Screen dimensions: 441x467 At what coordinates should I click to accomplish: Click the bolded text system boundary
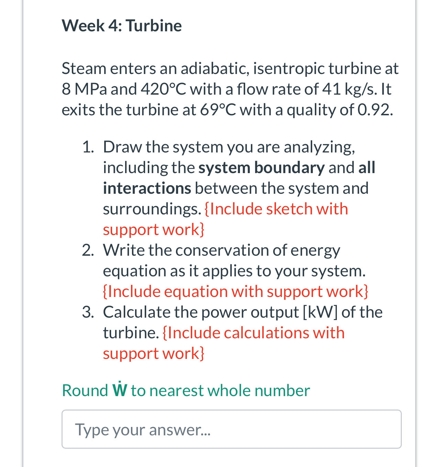(262, 167)
